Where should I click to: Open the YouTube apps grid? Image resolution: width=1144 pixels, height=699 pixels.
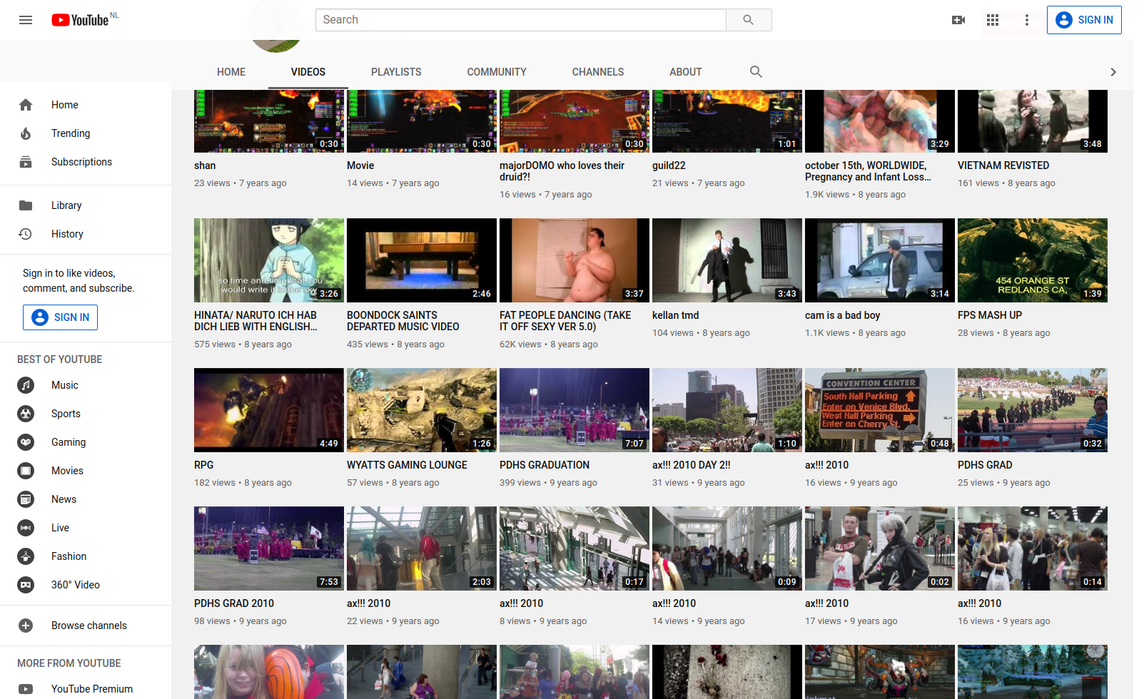coord(993,20)
